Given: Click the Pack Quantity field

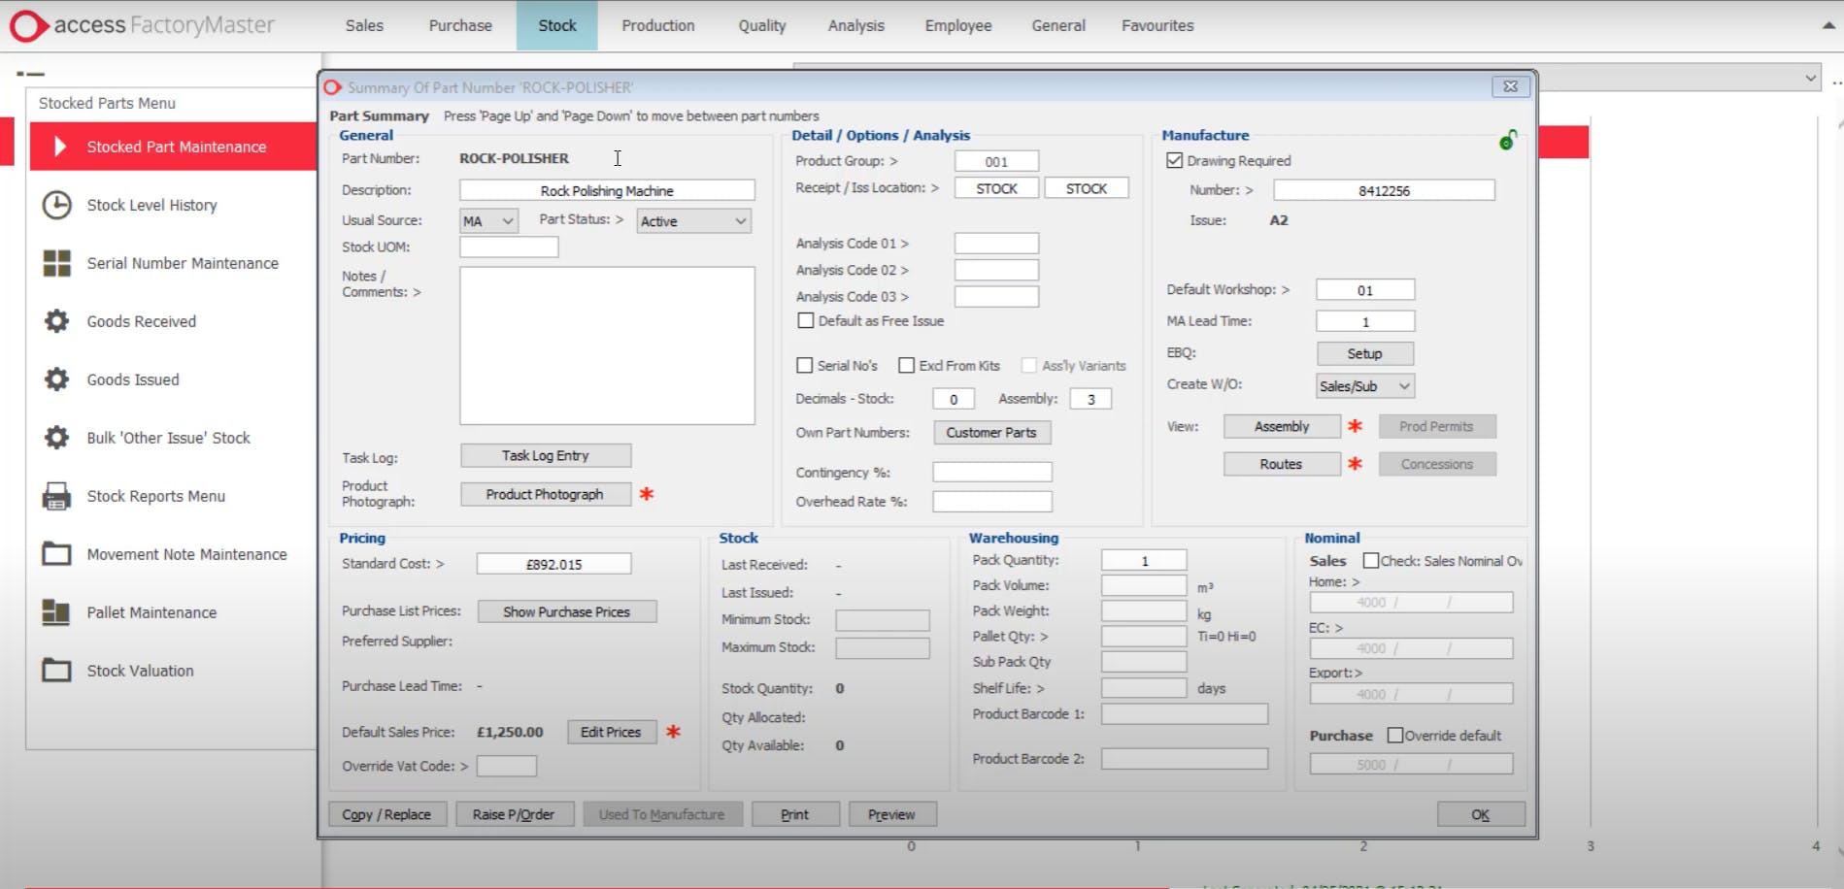Looking at the screenshot, I should click(x=1144, y=560).
